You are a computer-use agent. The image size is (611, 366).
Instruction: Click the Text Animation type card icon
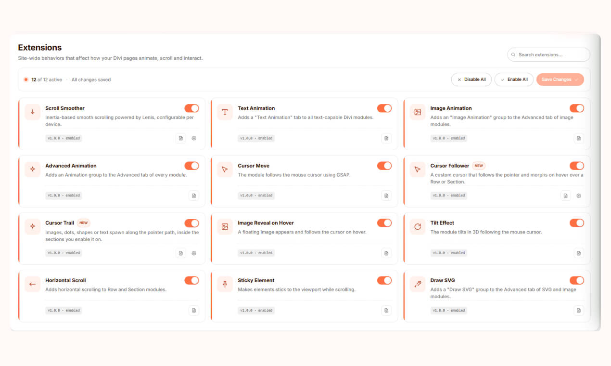225,112
